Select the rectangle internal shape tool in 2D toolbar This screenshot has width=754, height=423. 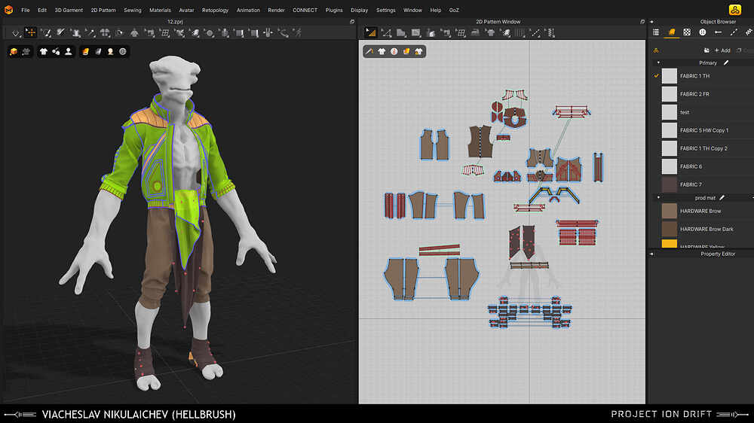(416, 32)
